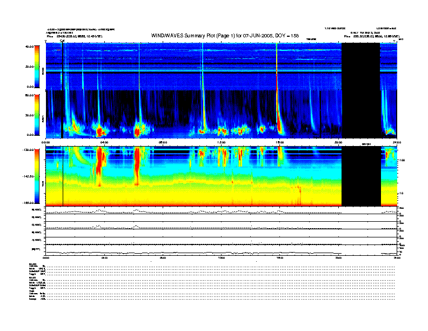Click the RAD2 color scale bar

click(37, 67)
